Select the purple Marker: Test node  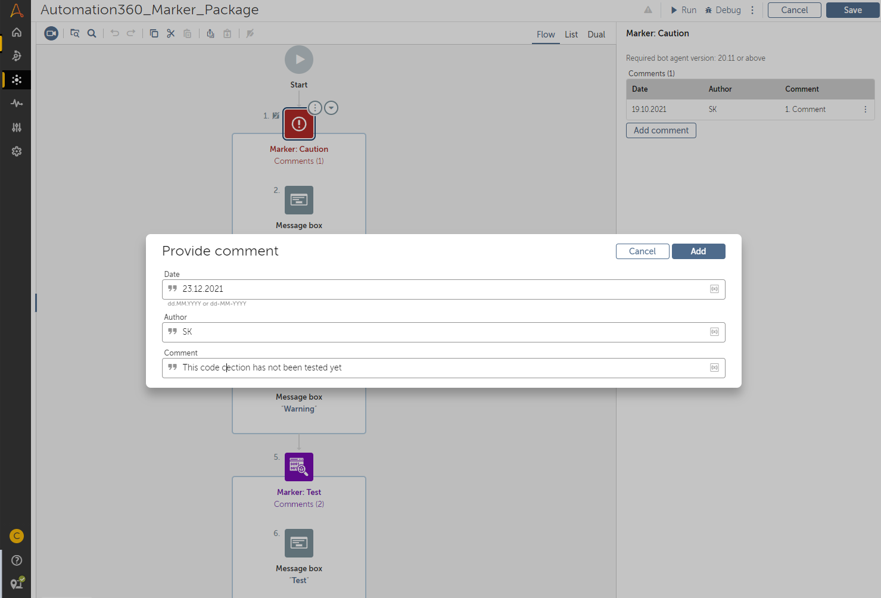(299, 467)
